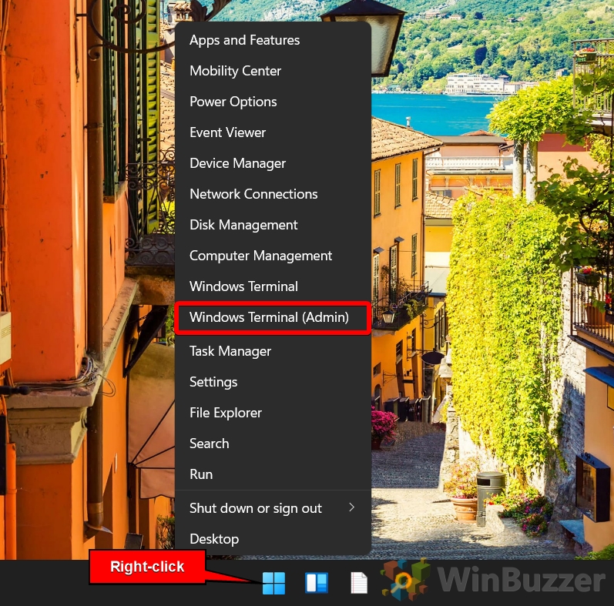Start Task Manager
The width and height of the screenshot is (614, 606).
273,351
